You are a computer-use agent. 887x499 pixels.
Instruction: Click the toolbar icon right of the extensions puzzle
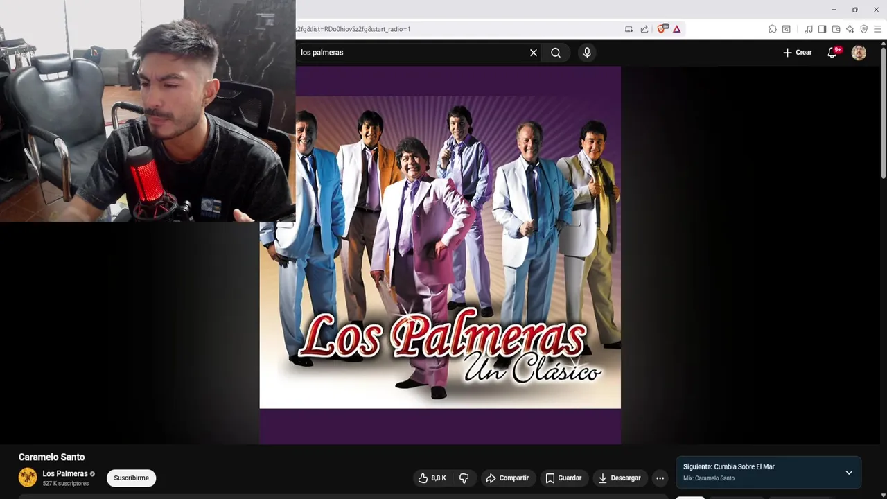(787, 29)
